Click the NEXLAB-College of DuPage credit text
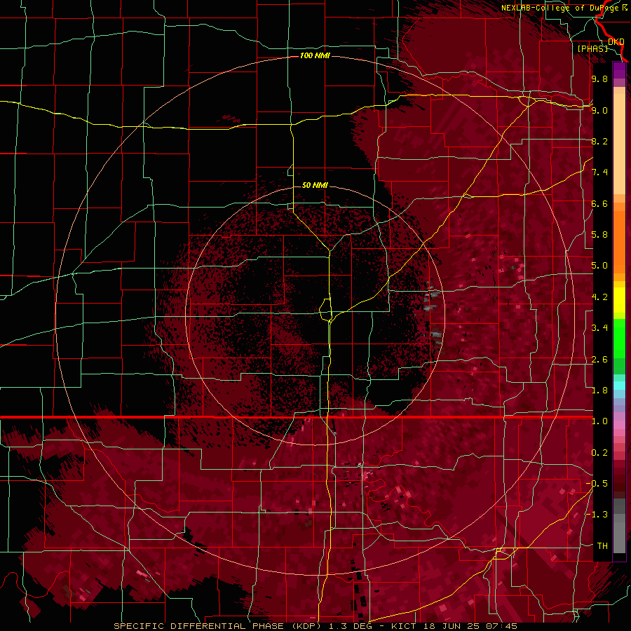 (559, 8)
